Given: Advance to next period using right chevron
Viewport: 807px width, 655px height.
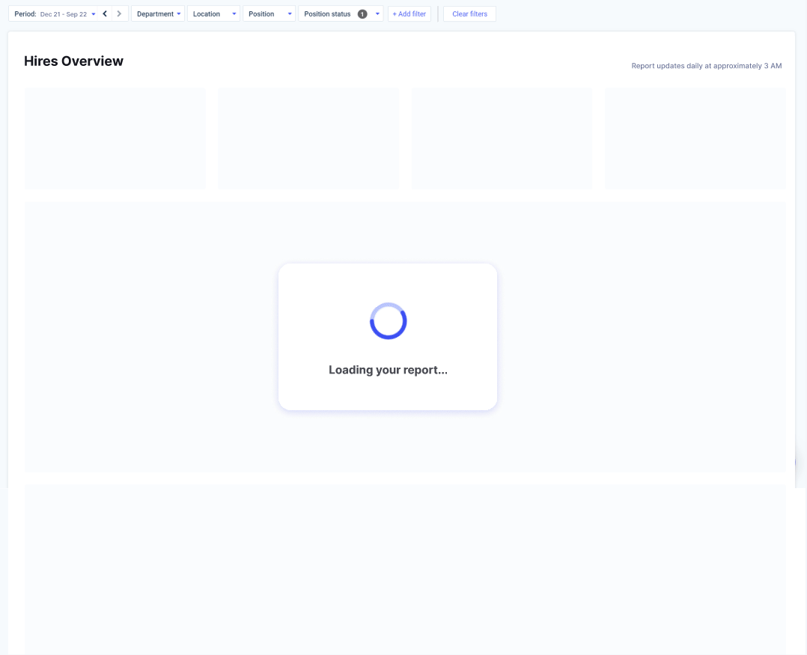Looking at the screenshot, I should pos(119,13).
